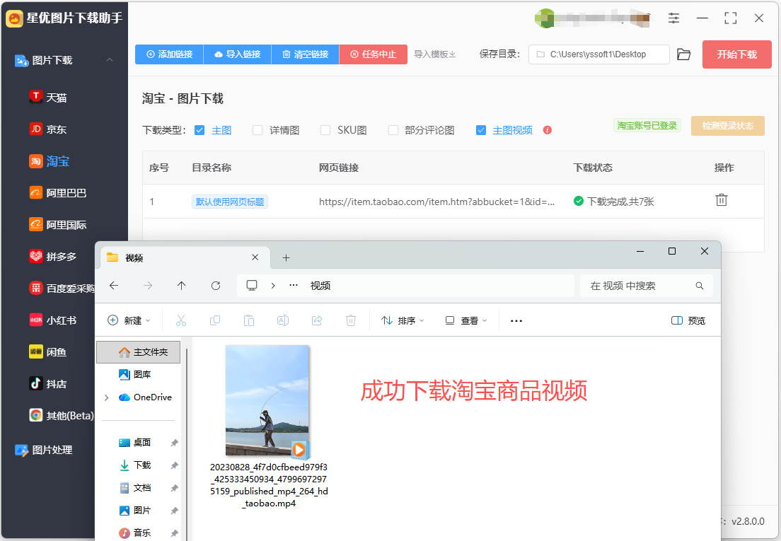Expand the OneDrive tree node
781x541 pixels.
point(107,397)
